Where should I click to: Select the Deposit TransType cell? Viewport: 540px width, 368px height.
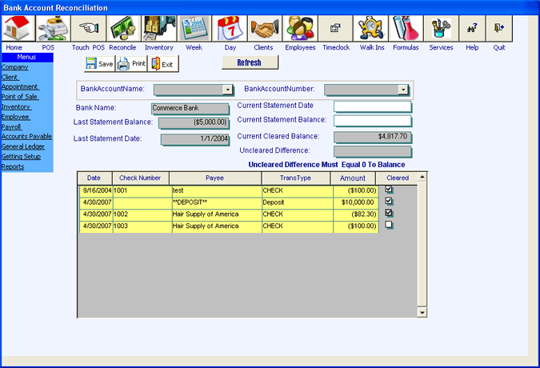[298, 202]
